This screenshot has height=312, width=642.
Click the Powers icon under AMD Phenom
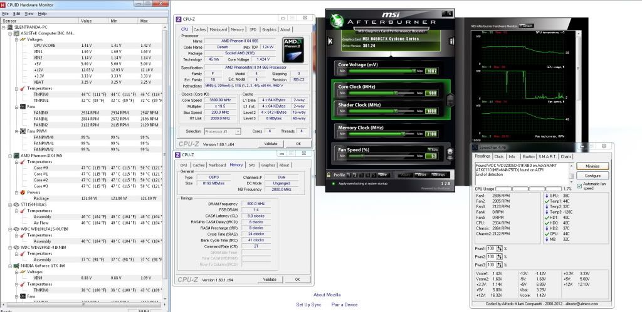23,193
